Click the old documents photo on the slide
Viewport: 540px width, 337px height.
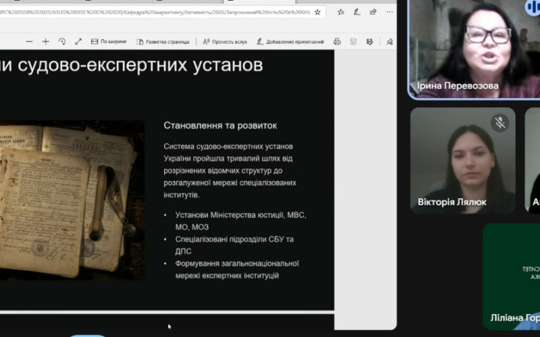point(72,200)
